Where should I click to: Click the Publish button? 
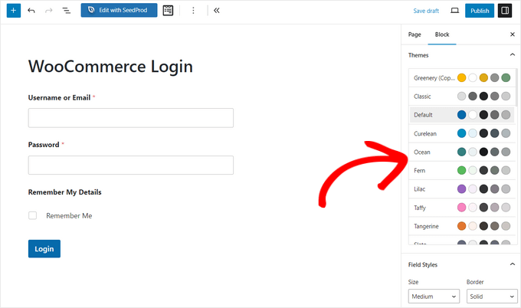click(x=480, y=11)
